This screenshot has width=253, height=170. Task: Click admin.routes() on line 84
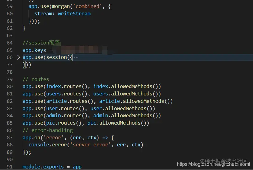pos(67,116)
